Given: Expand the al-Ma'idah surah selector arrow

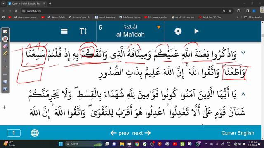Looking at the screenshot, I should (158, 28).
